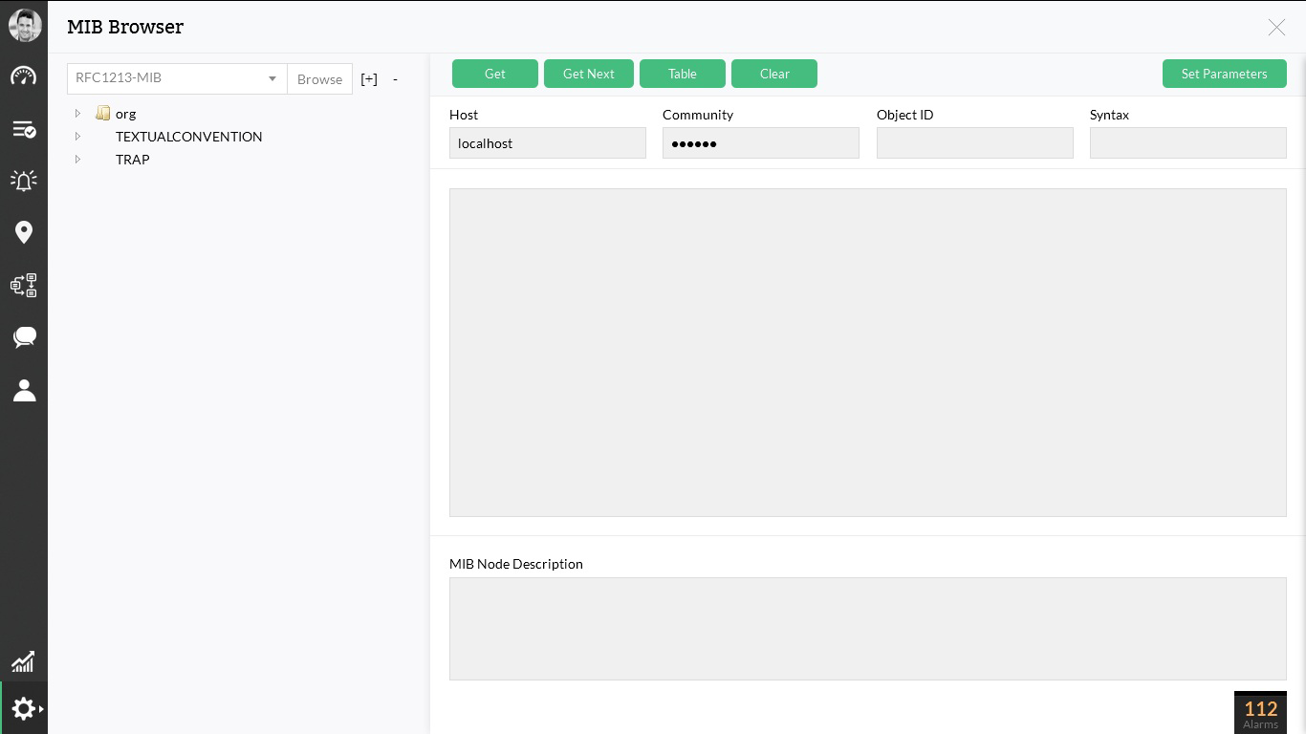Select the org tree item
The width and height of the screenshot is (1306, 734).
(126, 114)
